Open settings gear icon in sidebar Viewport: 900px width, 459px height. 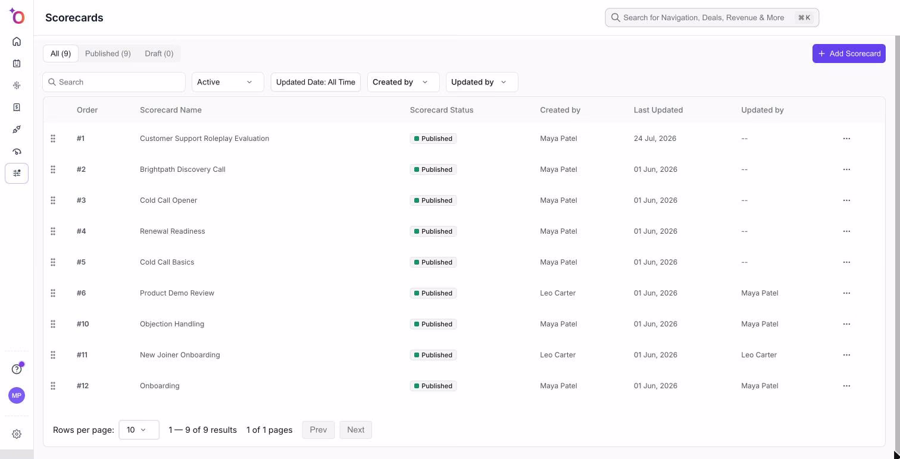pos(17,434)
